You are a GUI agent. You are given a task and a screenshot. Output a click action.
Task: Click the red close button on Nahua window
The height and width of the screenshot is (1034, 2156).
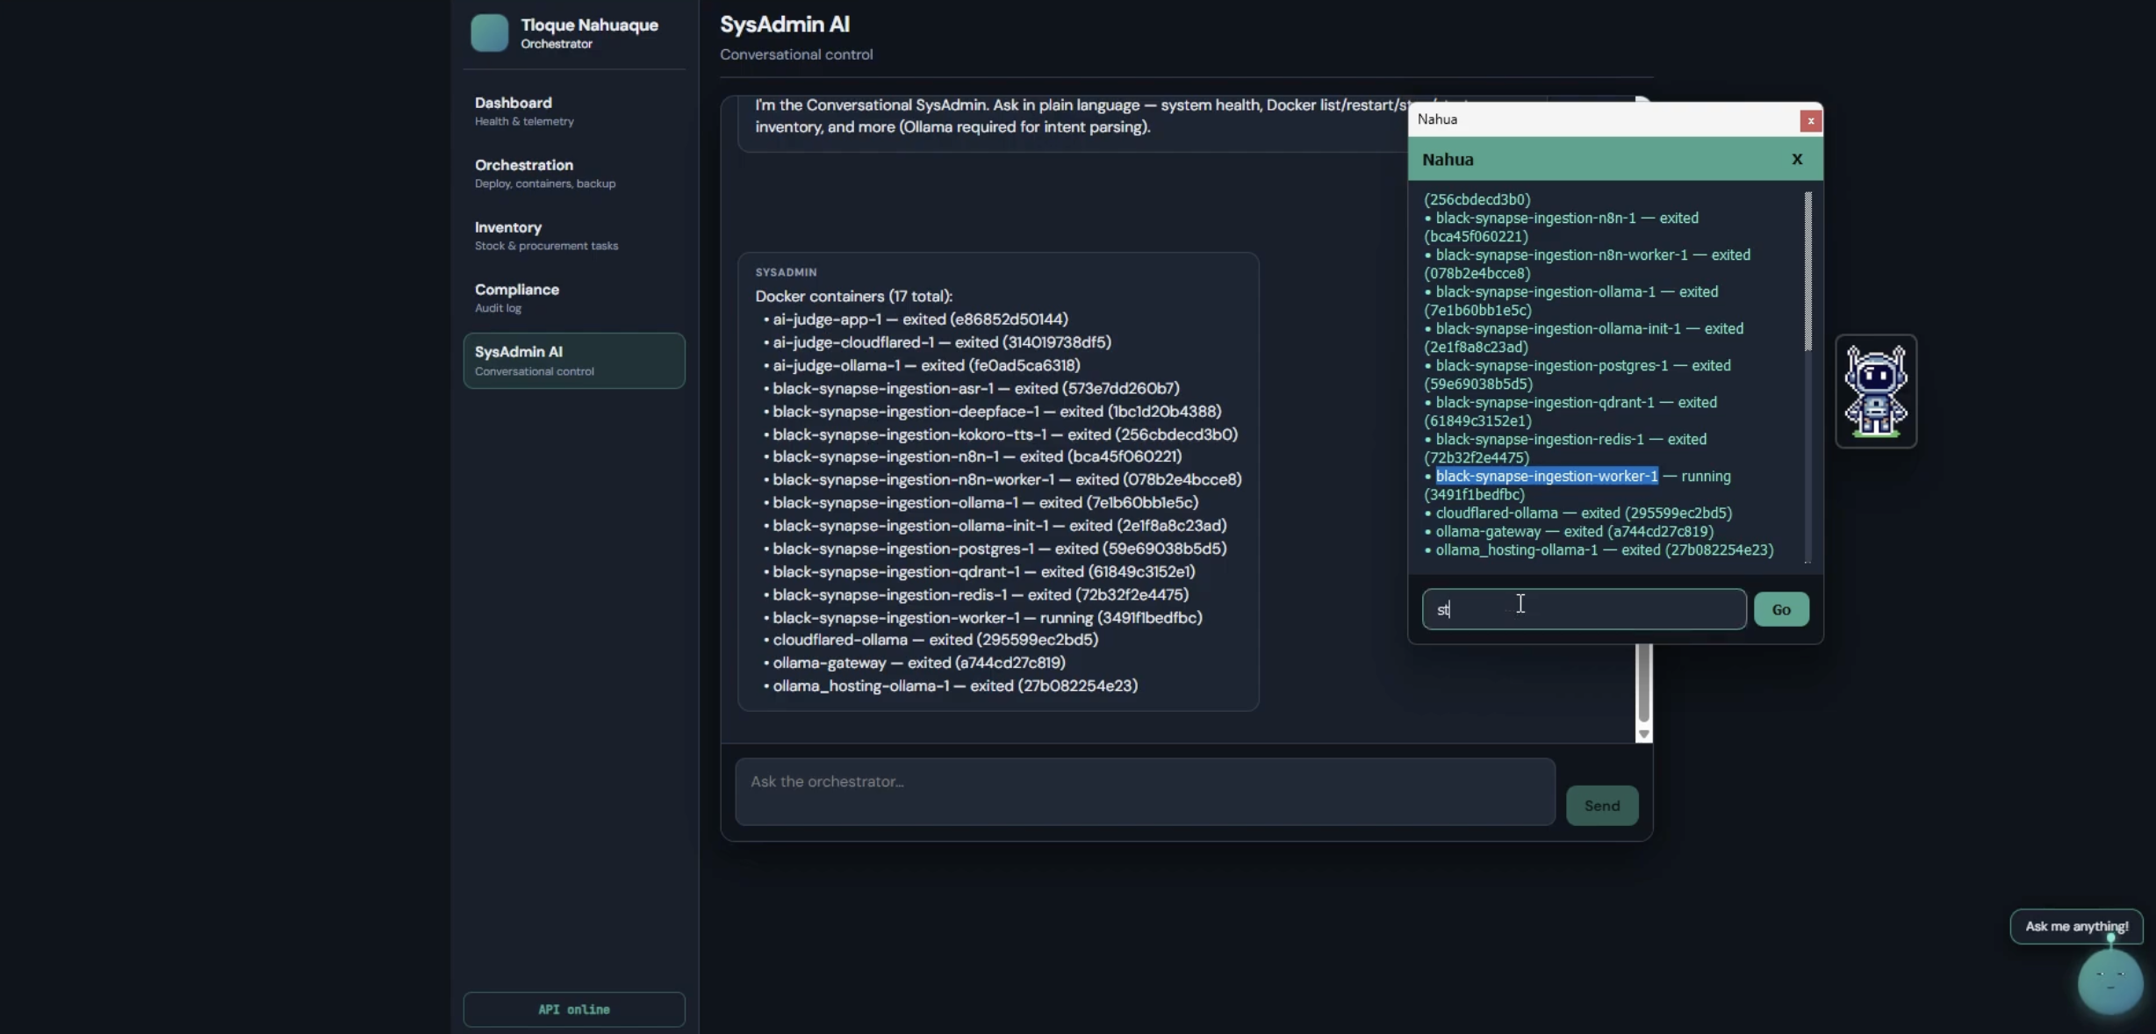tap(1809, 120)
